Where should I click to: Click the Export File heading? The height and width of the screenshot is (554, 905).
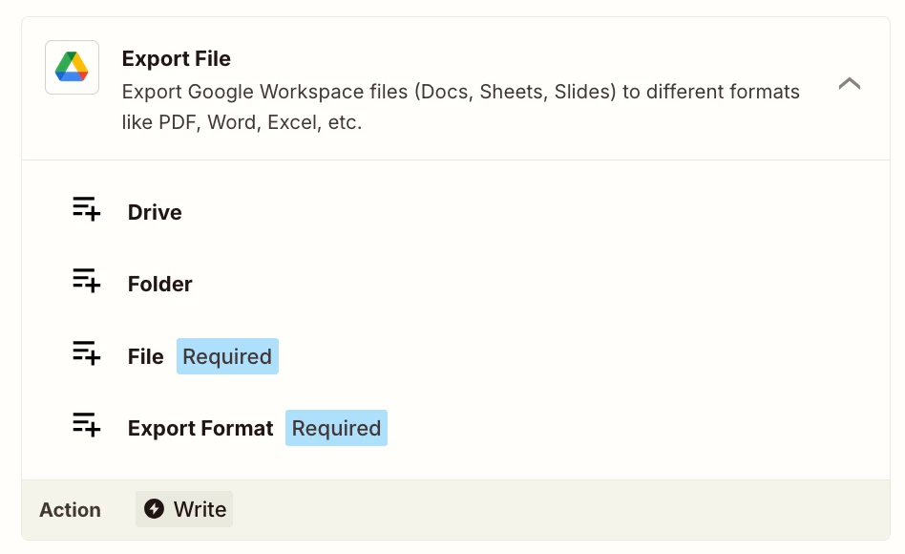pyautogui.click(x=176, y=59)
